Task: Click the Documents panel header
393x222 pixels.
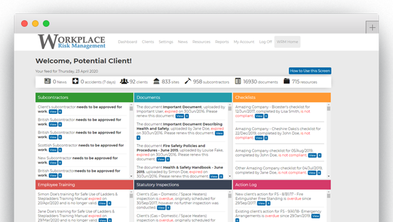Action: pyautogui.click(x=183, y=98)
